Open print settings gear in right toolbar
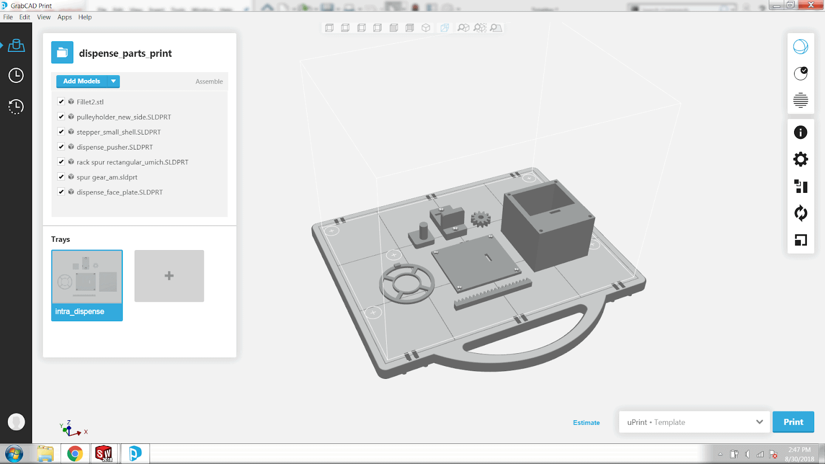The image size is (825, 464). (x=800, y=159)
